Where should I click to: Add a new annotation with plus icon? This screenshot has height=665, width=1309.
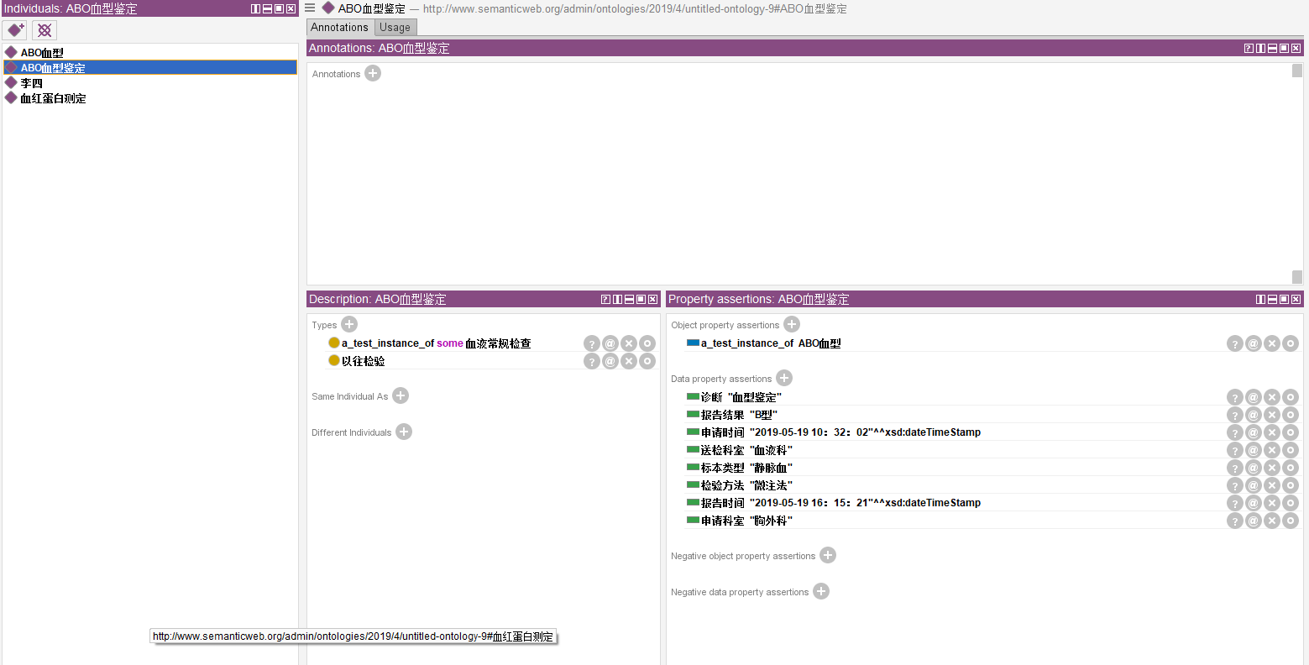pyautogui.click(x=373, y=73)
